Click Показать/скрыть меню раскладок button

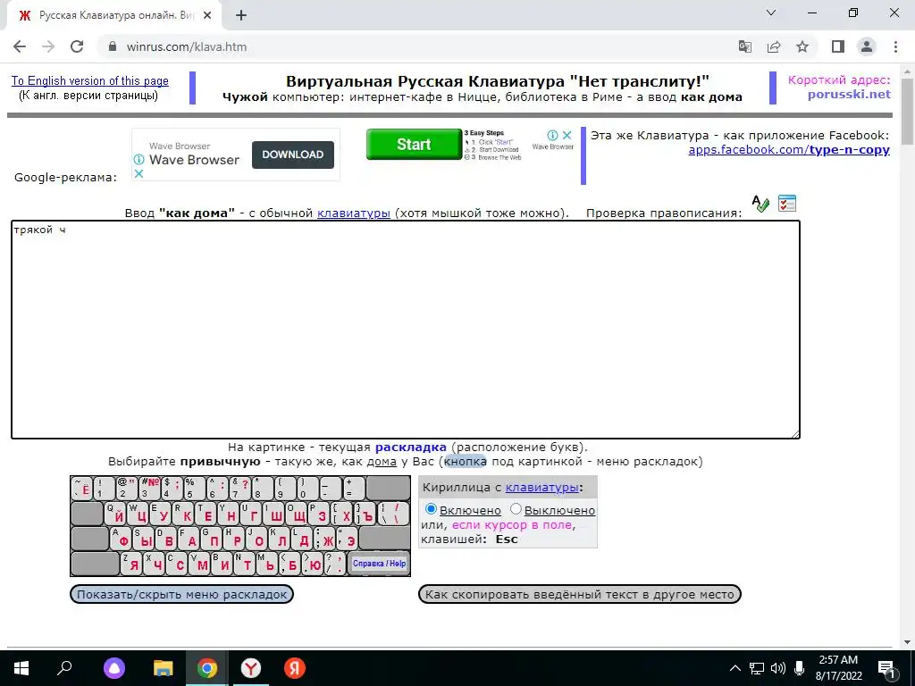pyautogui.click(x=181, y=594)
